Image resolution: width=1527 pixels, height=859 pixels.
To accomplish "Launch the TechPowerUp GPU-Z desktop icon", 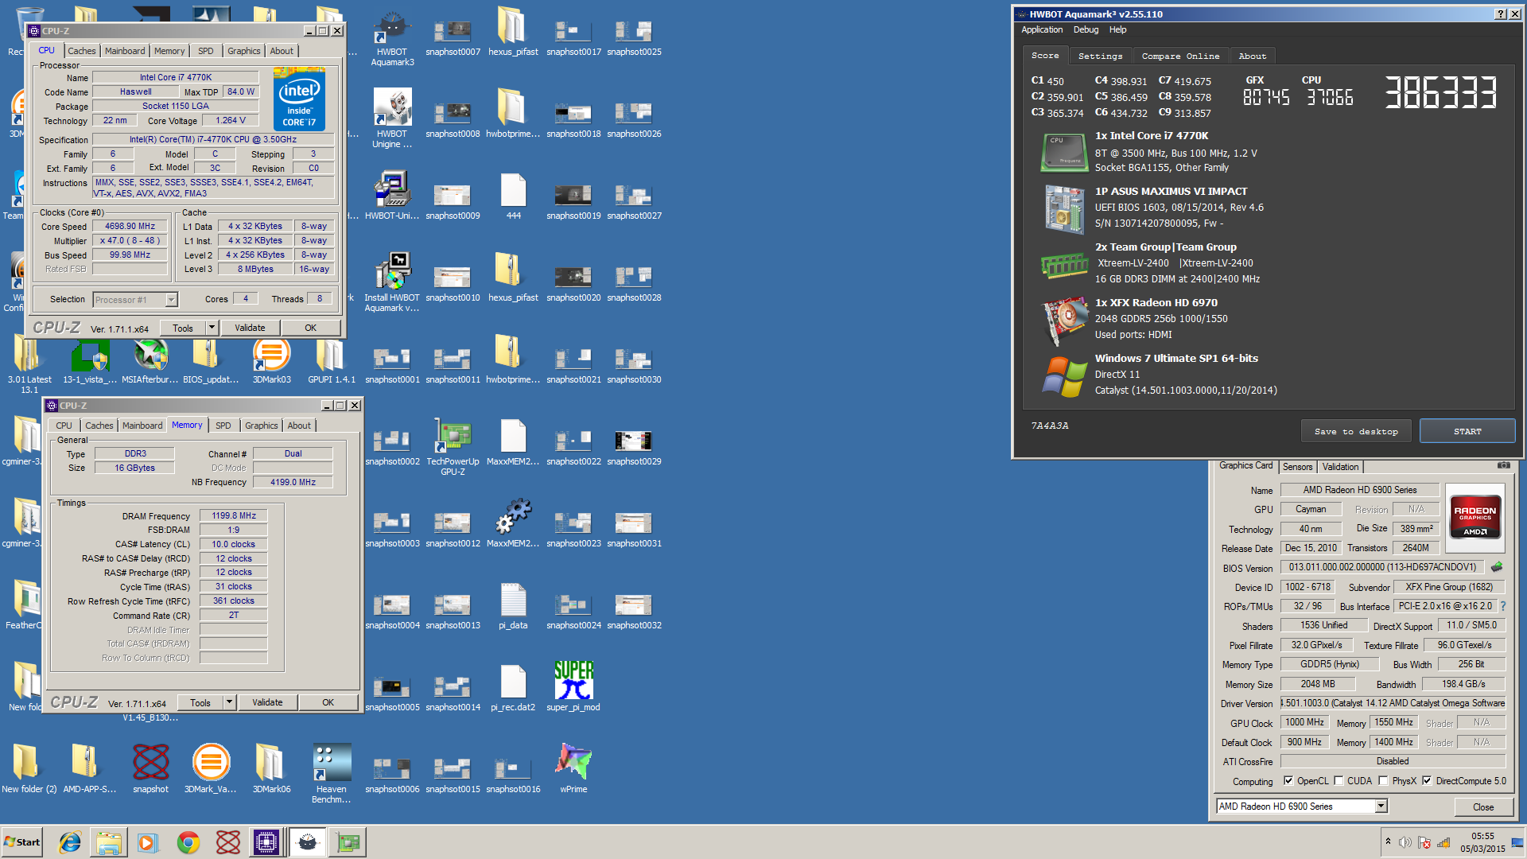I will click(453, 447).
